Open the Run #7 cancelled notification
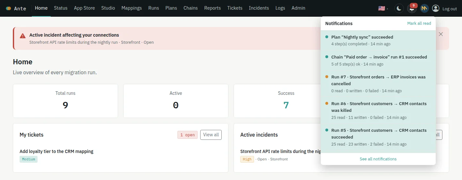 [x=378, y=84]
